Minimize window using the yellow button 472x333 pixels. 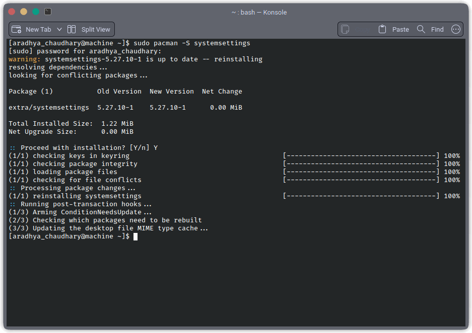pyautogui.click(x=24, y=12)
